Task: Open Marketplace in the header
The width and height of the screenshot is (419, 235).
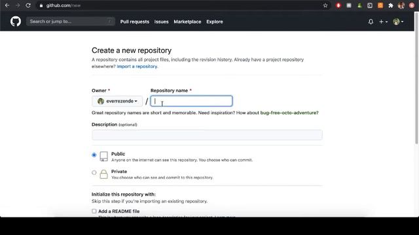Action: point(187,22)
